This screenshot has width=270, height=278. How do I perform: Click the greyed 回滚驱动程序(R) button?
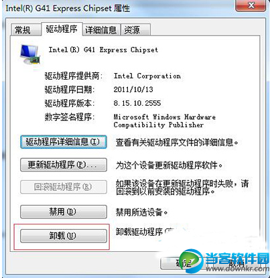[x=64, y=187]
